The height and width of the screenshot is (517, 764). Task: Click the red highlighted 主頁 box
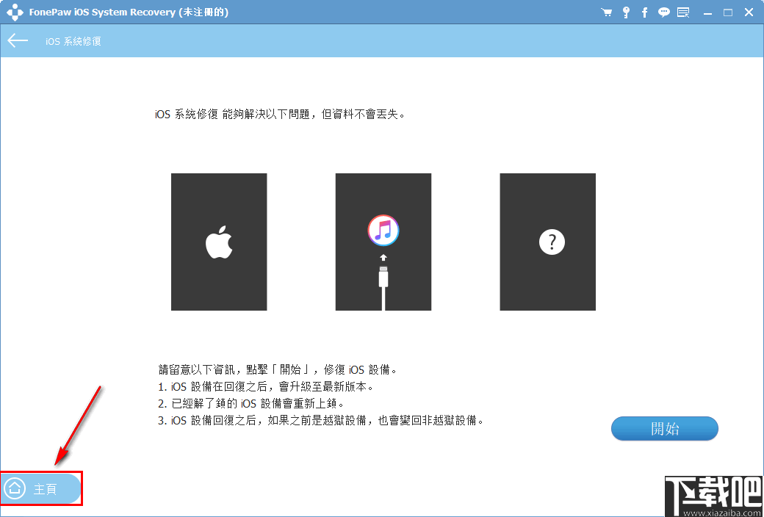(x=41, y=488)
